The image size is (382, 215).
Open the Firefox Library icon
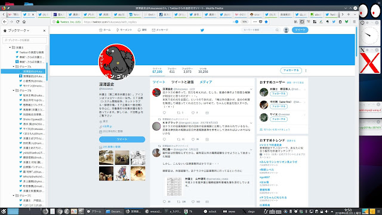click(295, 21)
